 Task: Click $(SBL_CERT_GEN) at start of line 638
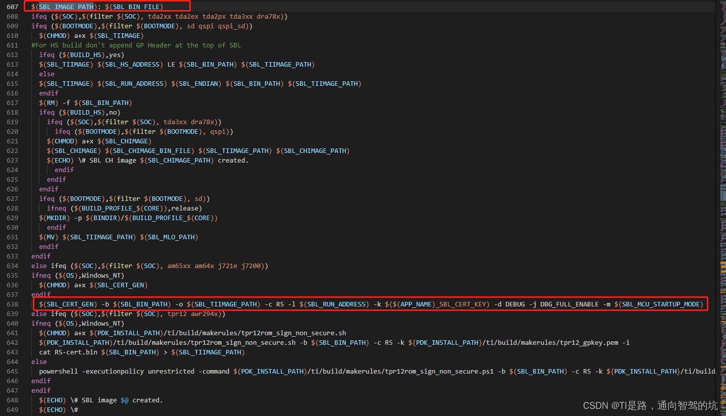pyautogui.click(x=68, y=304)
